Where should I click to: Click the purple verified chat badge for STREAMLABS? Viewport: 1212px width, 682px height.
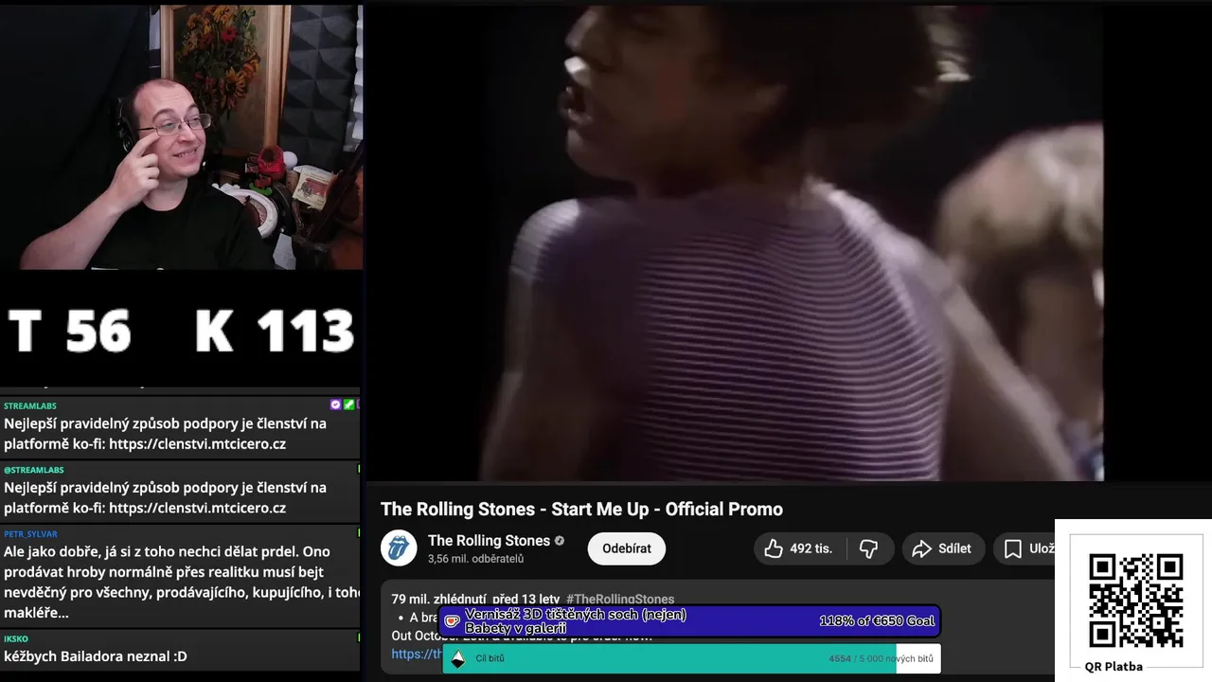(x=335, y=404)
